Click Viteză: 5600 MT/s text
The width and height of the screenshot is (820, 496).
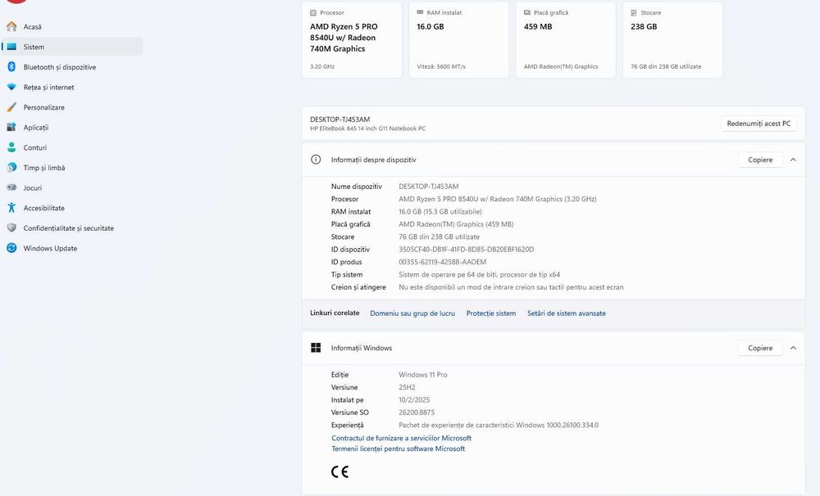tap(441, 66)
